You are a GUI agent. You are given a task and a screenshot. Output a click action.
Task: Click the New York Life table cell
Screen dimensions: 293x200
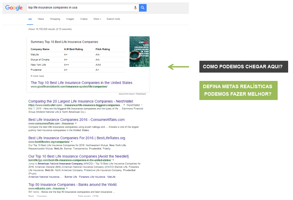(x=38, y=65)
